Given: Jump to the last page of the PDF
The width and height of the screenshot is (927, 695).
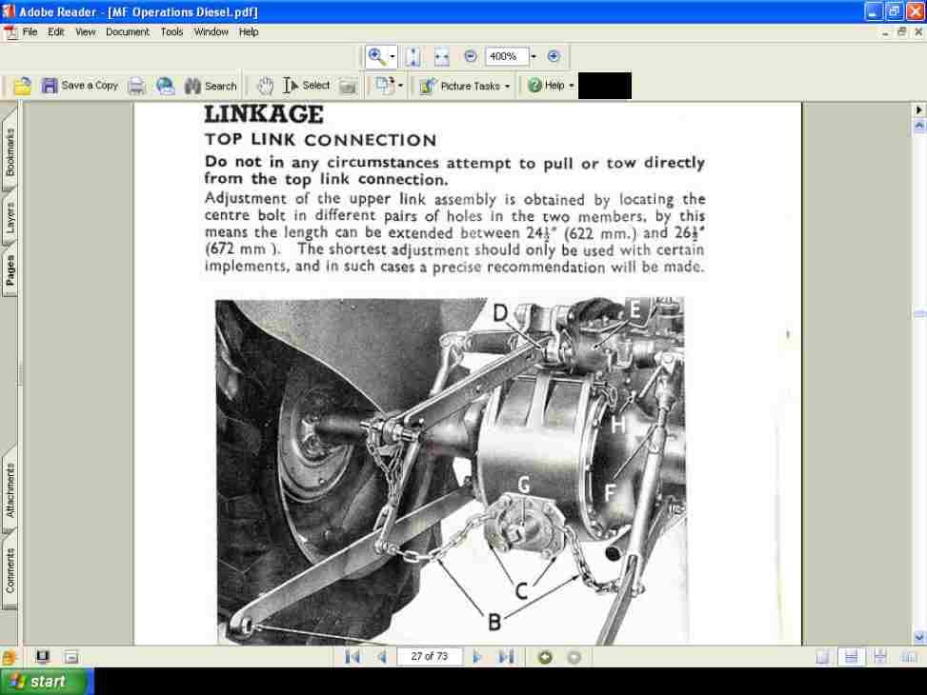Looking at the screenshot, I should pos(506,656).
